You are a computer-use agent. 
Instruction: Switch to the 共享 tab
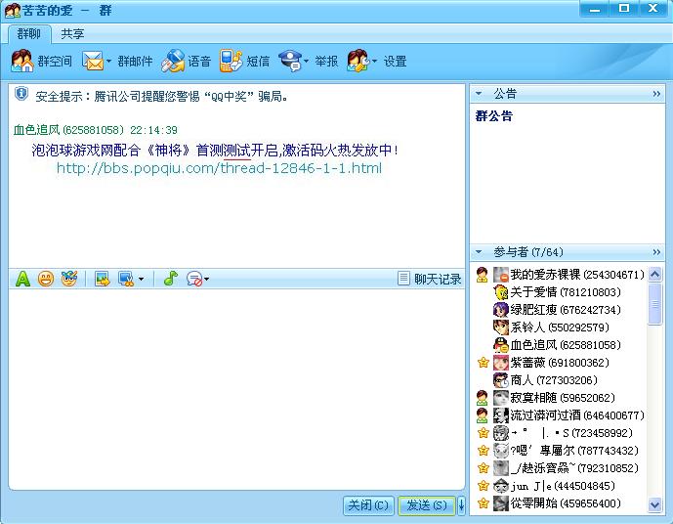point(72,33)
